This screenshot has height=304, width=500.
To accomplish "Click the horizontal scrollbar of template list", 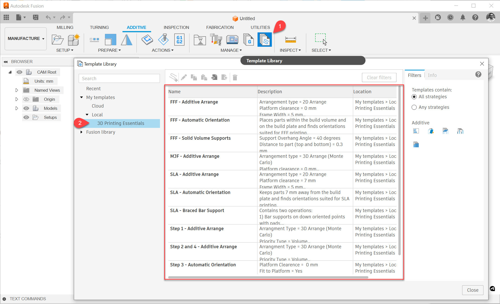I will [268, 277].
